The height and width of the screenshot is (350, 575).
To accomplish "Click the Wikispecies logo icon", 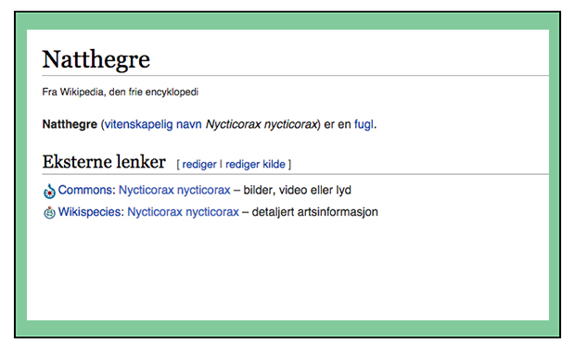I will [x=49, y=212].
